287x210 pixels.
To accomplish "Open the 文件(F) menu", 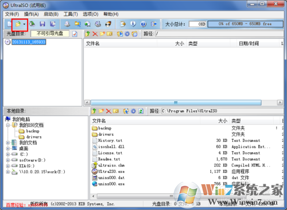I will 12,14.
